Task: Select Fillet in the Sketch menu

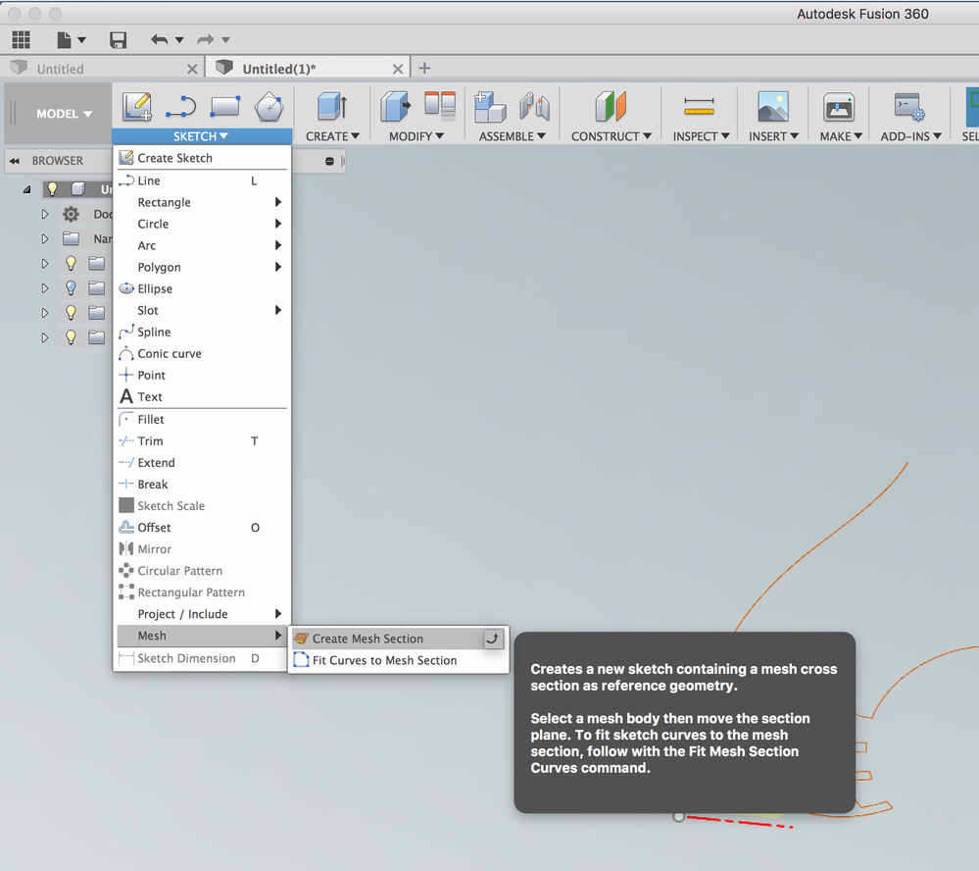Action: click(x=202, y=419)
